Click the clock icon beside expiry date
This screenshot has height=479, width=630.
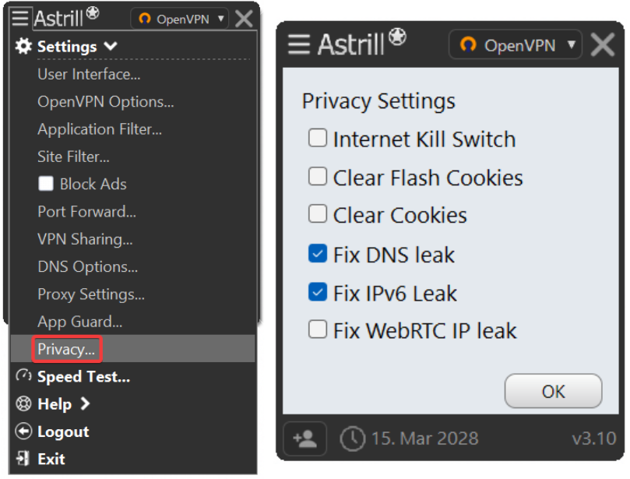click(x=352, y=438)
